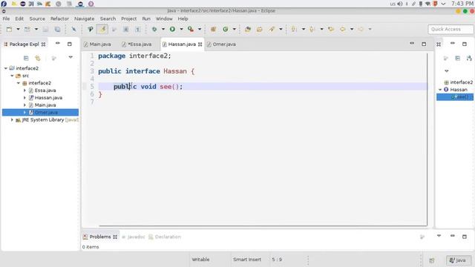Switch to the Omer.java editor tab
The width and height of the screenshot is (475, 267).
[221, 44]
